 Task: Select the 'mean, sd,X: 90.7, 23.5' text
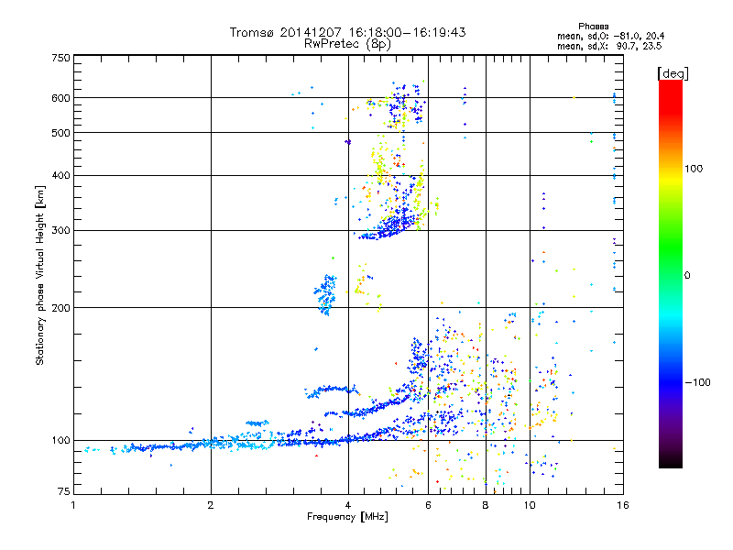[609, 46]
